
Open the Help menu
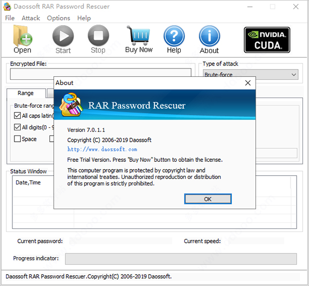[84, 18]
